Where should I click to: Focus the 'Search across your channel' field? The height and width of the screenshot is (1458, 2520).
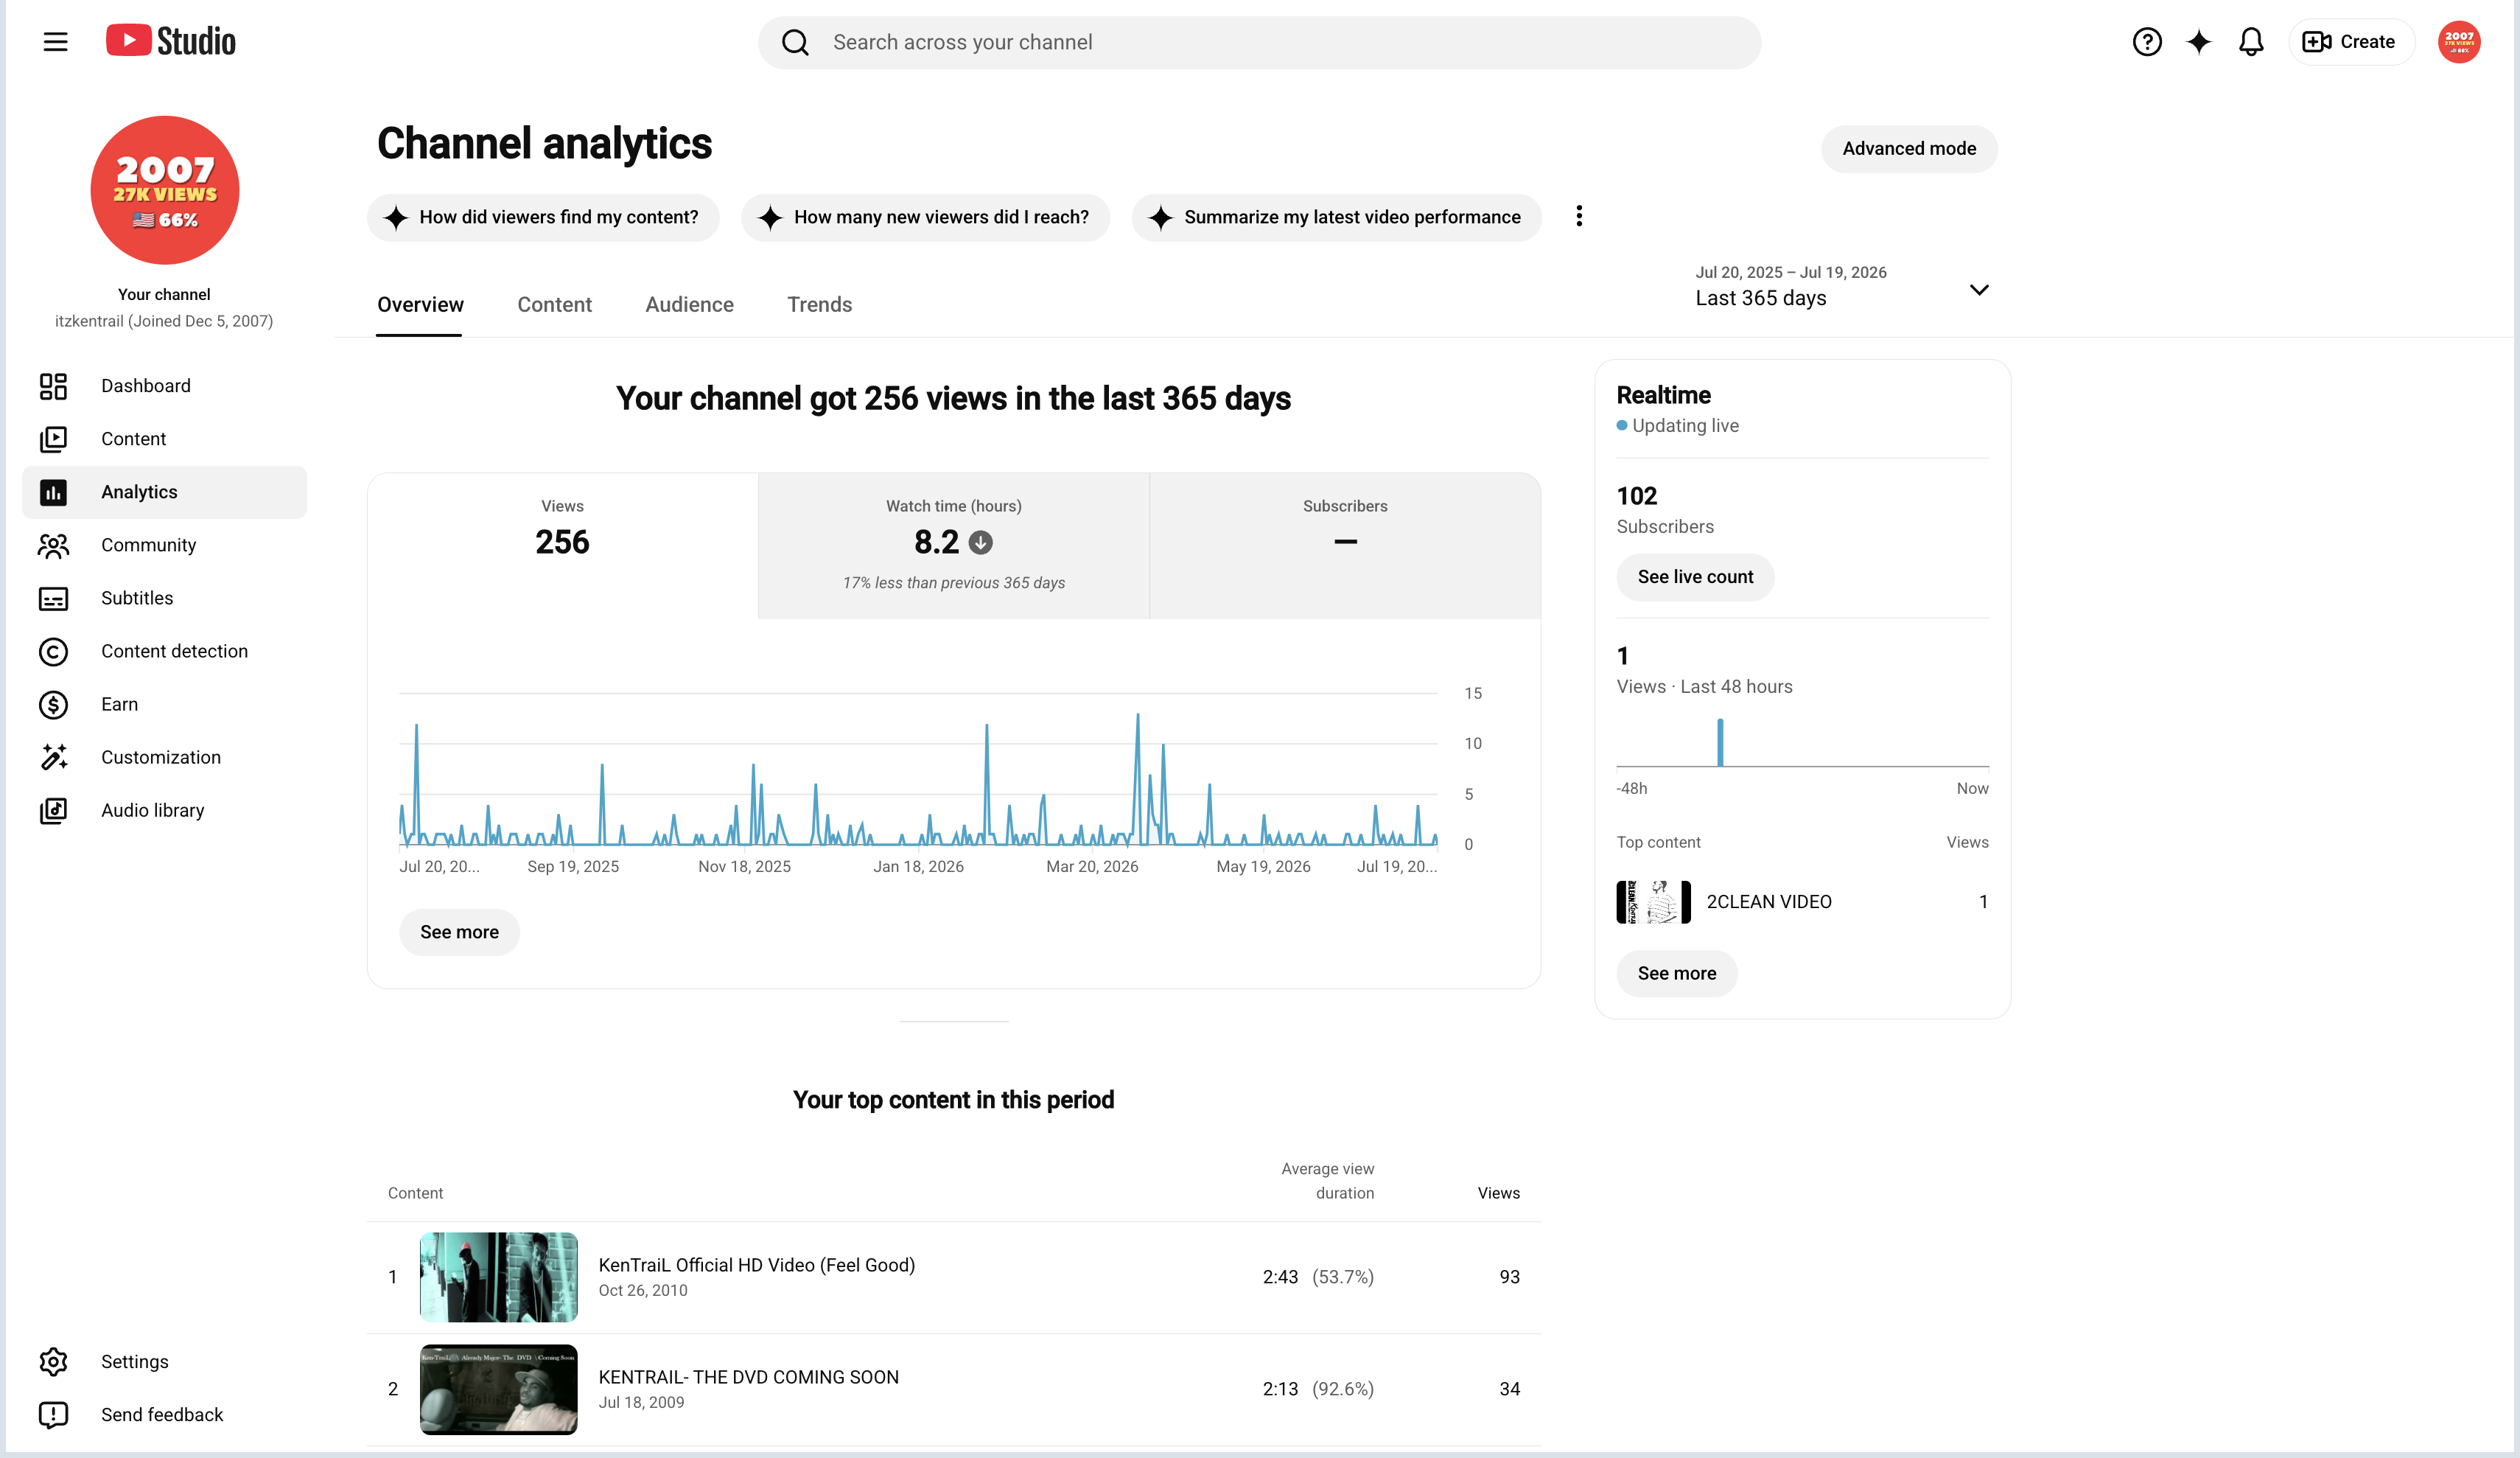(x=1259, y=42)
